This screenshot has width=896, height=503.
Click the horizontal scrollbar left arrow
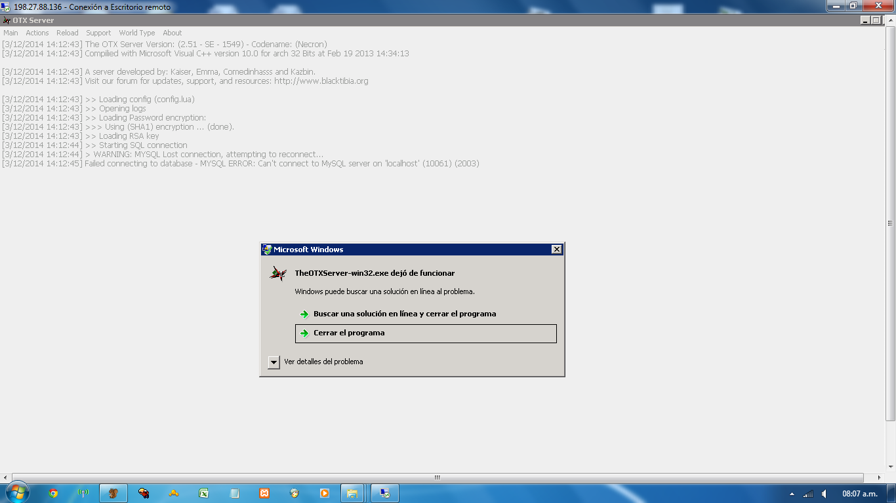point(6,477)
